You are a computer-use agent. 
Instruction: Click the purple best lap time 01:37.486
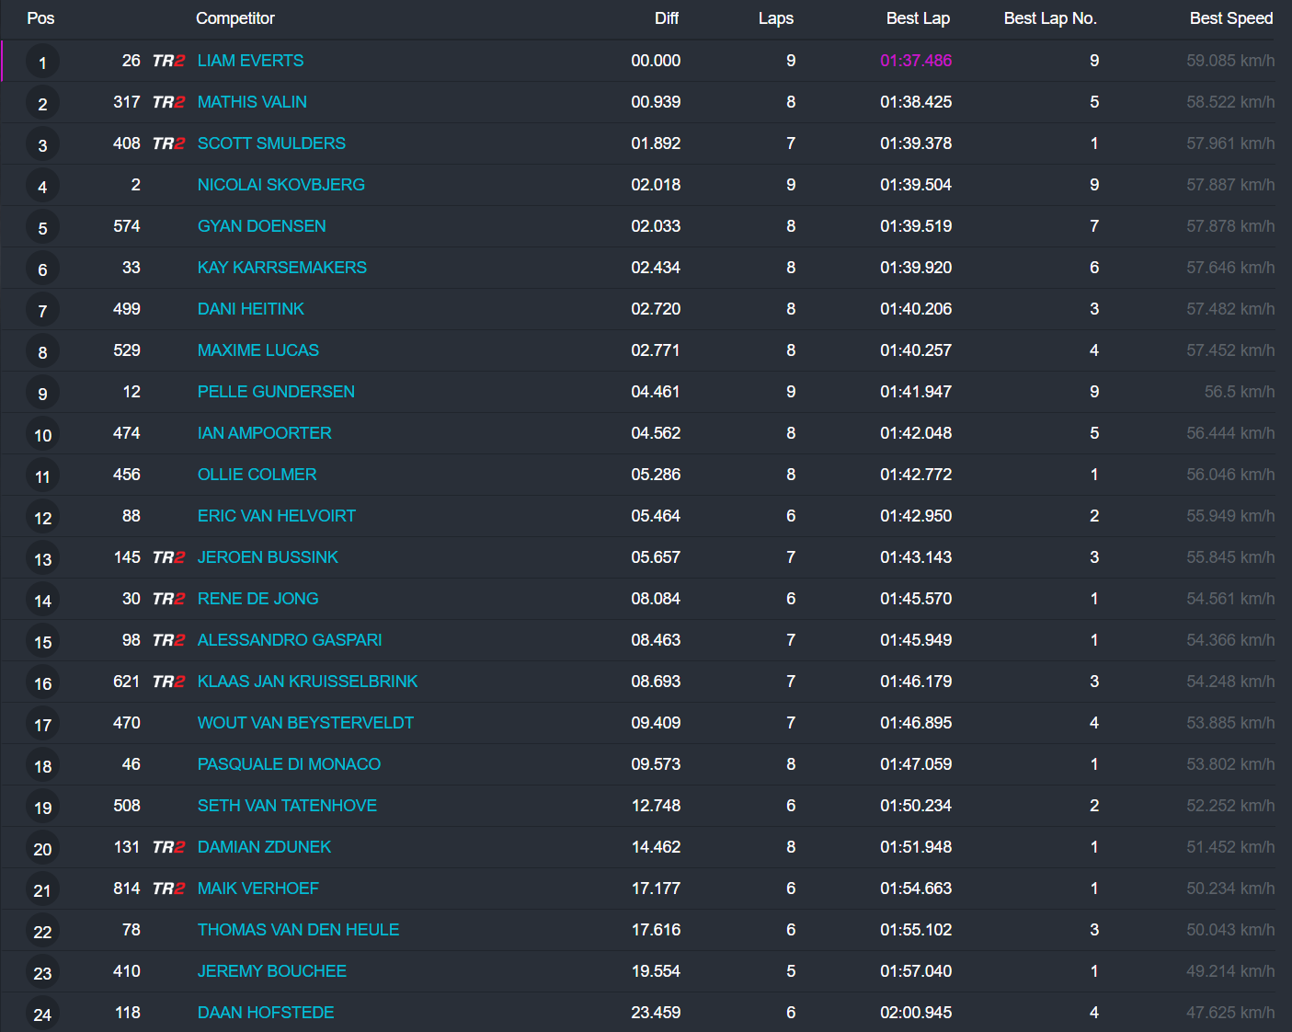[x=915, y=61]
